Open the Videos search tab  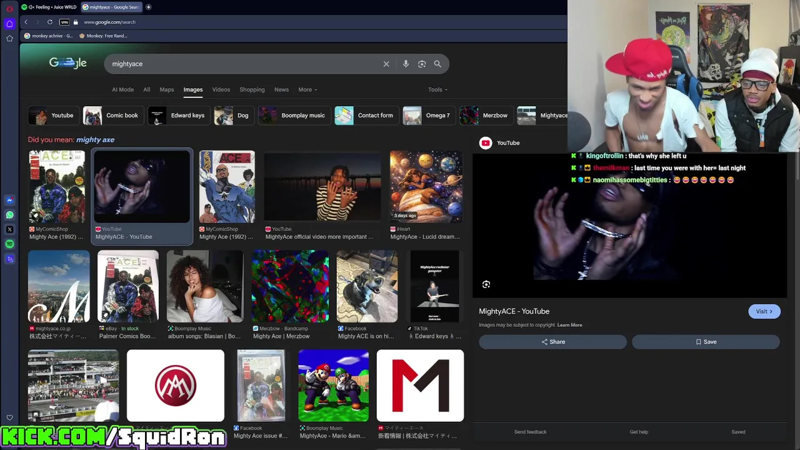[221, 89]
